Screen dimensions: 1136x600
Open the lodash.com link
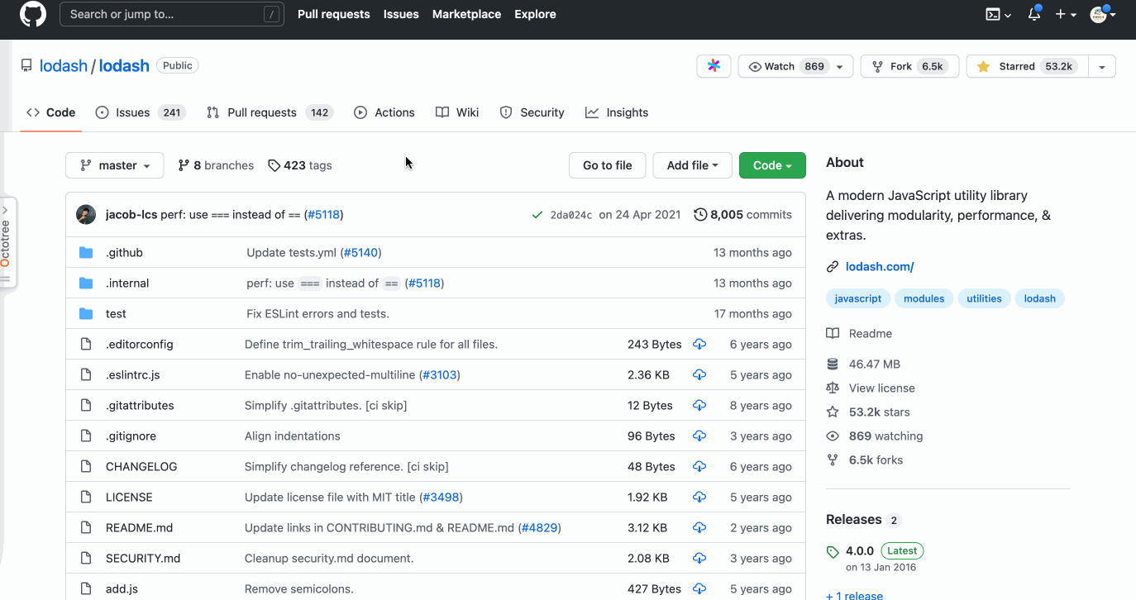(x=879, y=266)
